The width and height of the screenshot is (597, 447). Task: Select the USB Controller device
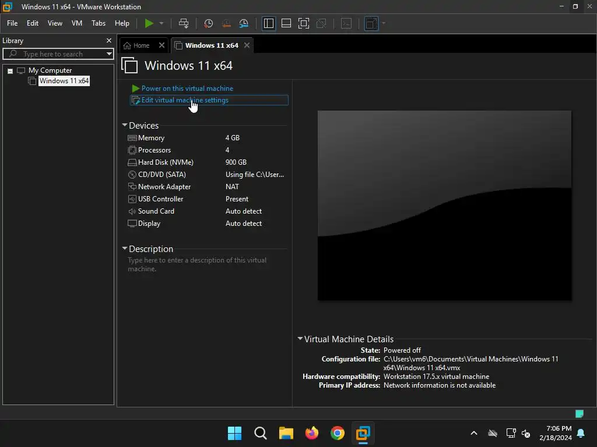(x=206, y=199)
